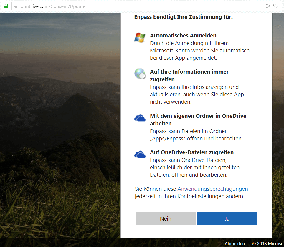Click 'Mit dem eigenen Ordner in OneDrive arbeiten' title
The width and height of the screenshot is (284, 247).
point(198,120)
